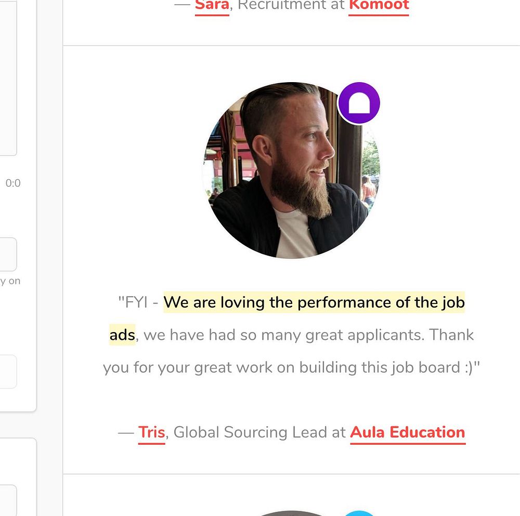Click the "Recruitment at" text
Screen dimensions: 520x516
point(291,5)
